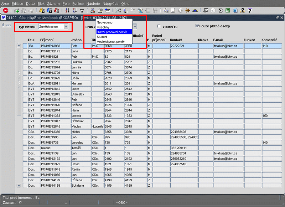Click the magnifier search icon

tap(140, 11)
